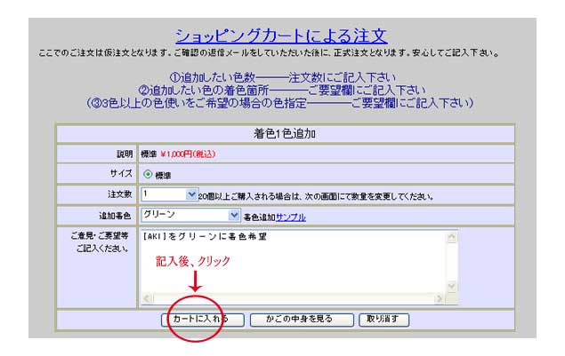The image size is (565, 356).
Task: Click the text area scroll-up arrow
Action: [452, 237]
